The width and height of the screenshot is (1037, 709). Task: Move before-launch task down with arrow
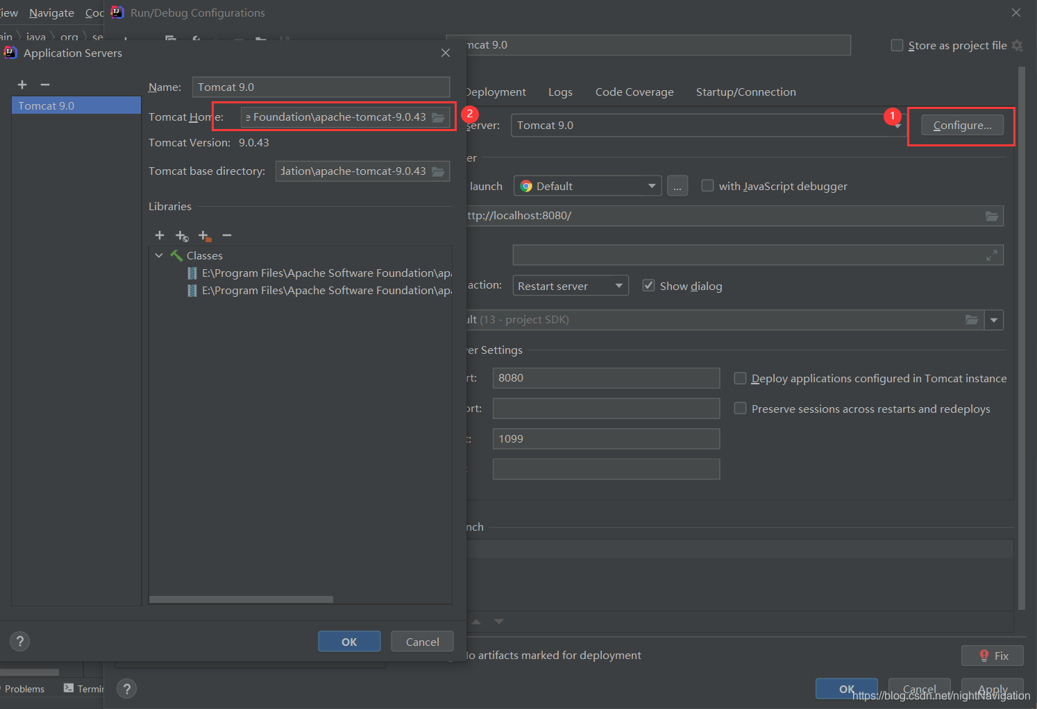[x=499, y=622]
